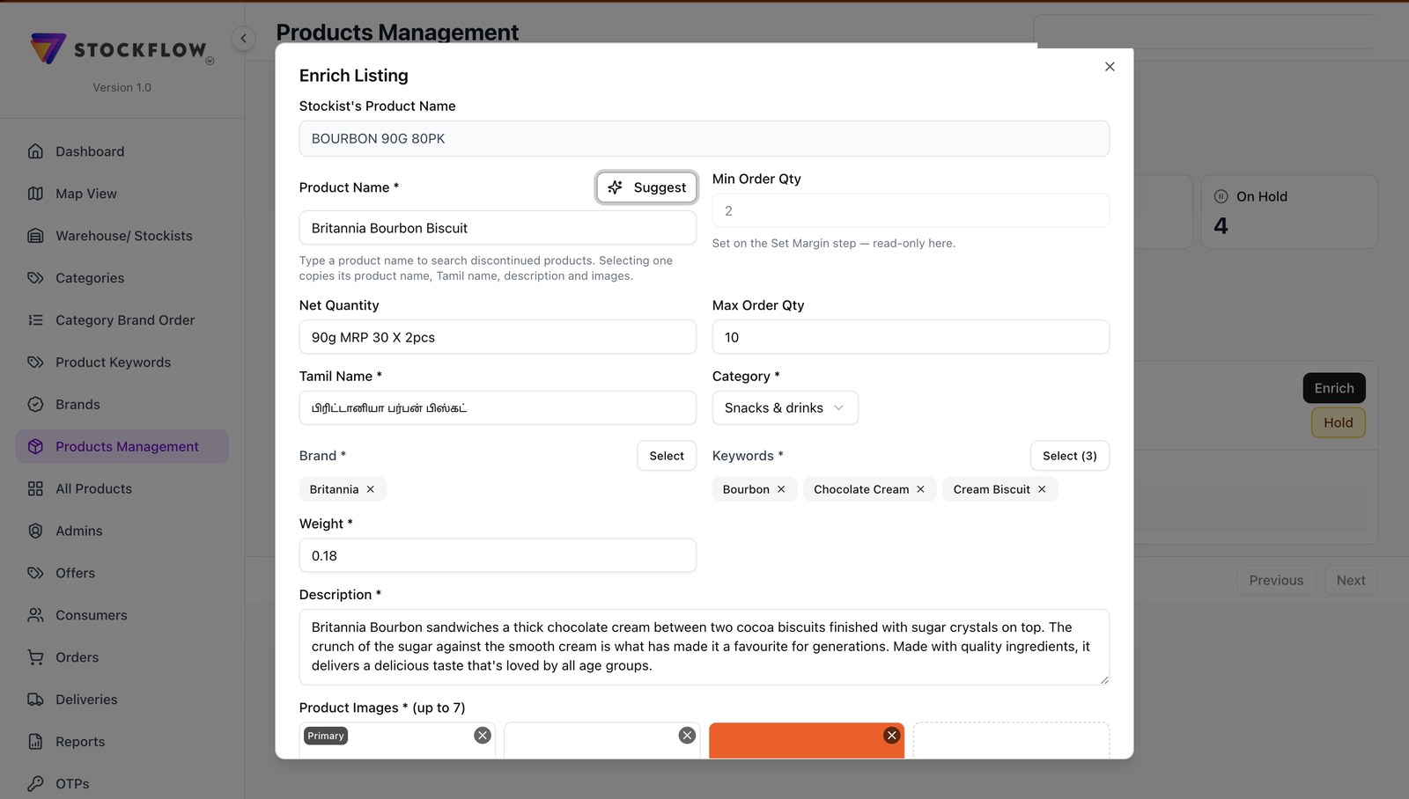Remove the Bourbon keyword chip
The height and width of the screenshot is (799, 1409).
pyautogui.click(x=781, y=489)
